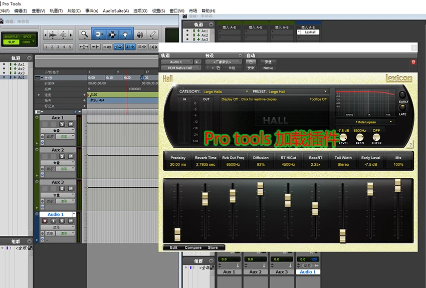The image size is (426, 288).
Task: Open the 查看(V) menu
Action: pos(38,11)
